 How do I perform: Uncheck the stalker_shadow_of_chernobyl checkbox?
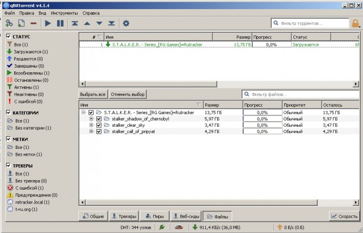point(99,119)
